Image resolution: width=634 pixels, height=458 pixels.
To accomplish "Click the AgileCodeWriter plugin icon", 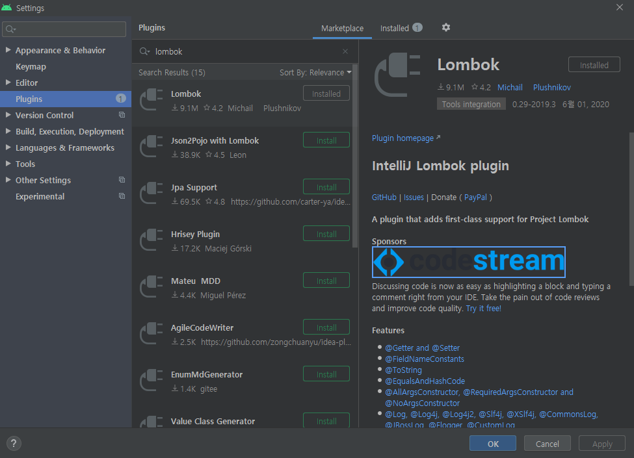I will [152, 334].
